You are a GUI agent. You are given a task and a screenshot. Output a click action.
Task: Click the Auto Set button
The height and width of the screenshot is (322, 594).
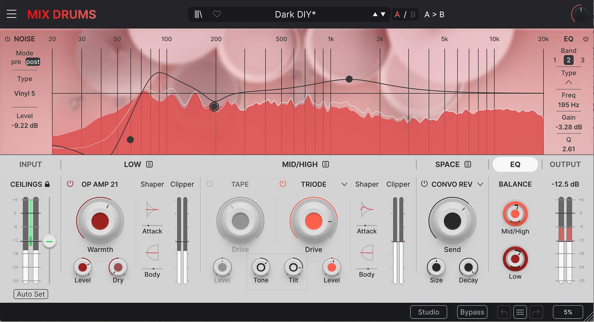[30, 294]
